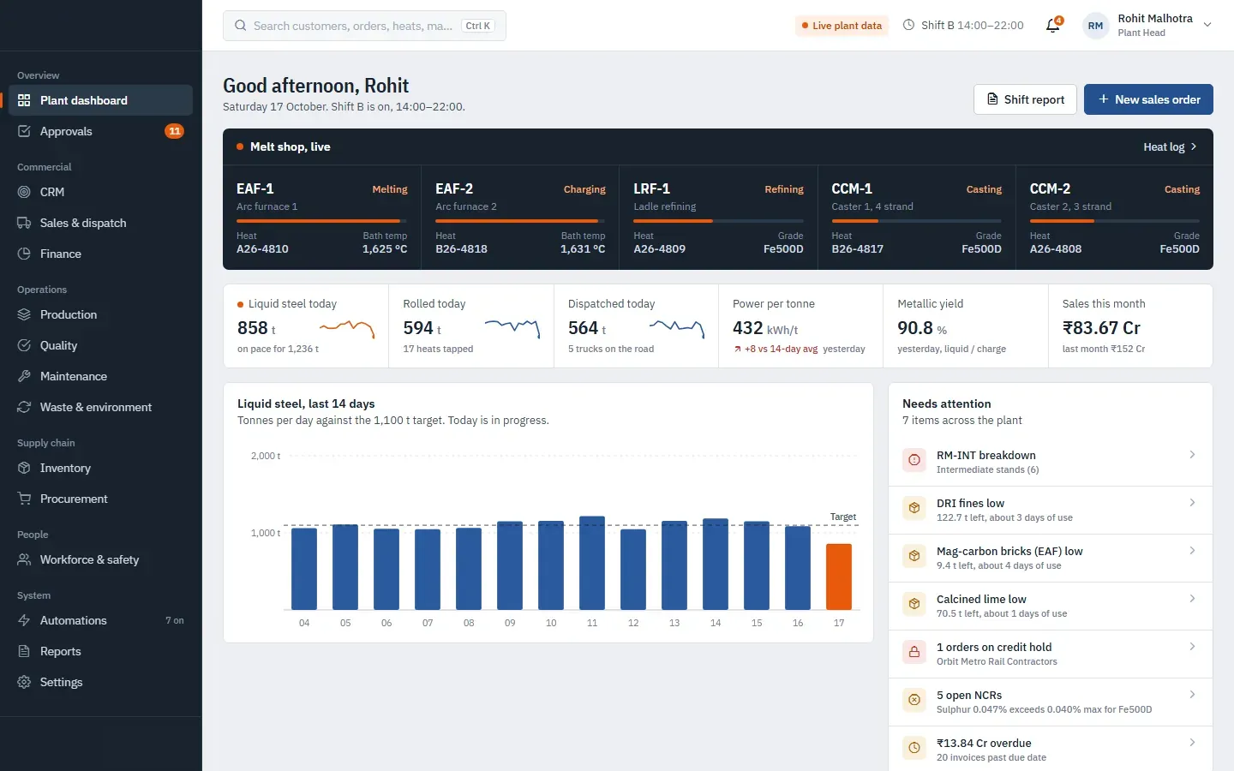Click the EAF-2 charging progress bar

[520, 221]
